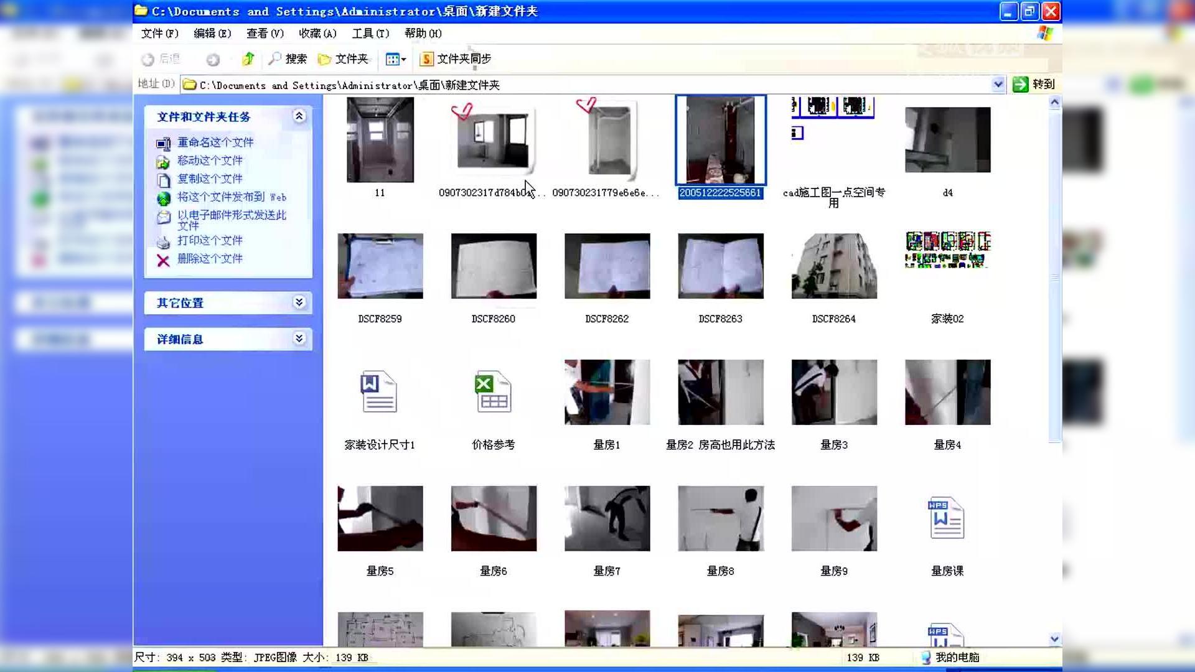Screen dimensions: 1195x672
Task: Open the 工具(T) menu
Action: [371, 34]
